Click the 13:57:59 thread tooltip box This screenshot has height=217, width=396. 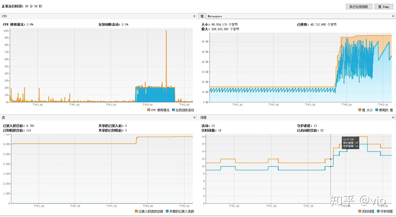point(350,142)
